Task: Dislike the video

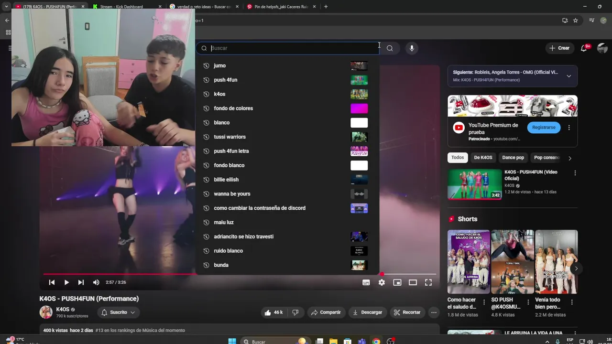Action: (295, 312)
